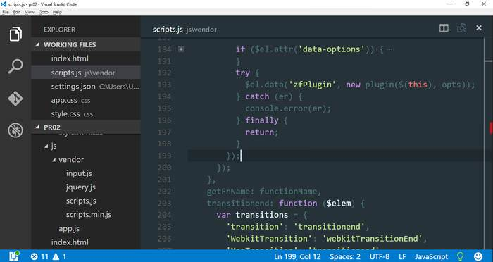
Task: Open the Debug view icon
Action: pyautogui.click(x=15, y=130)
